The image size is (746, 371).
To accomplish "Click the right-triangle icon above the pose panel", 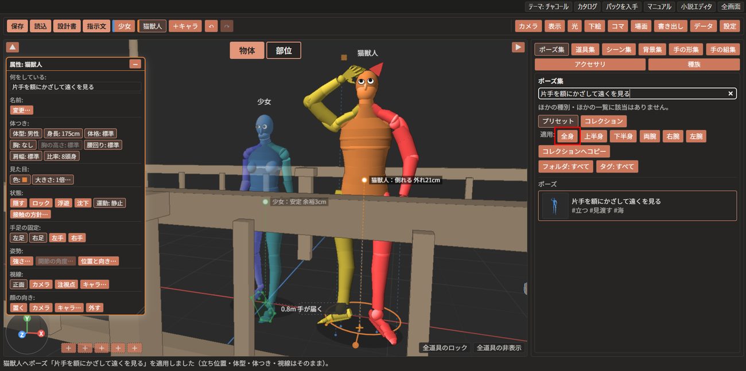I will click(x=518, y=47).
